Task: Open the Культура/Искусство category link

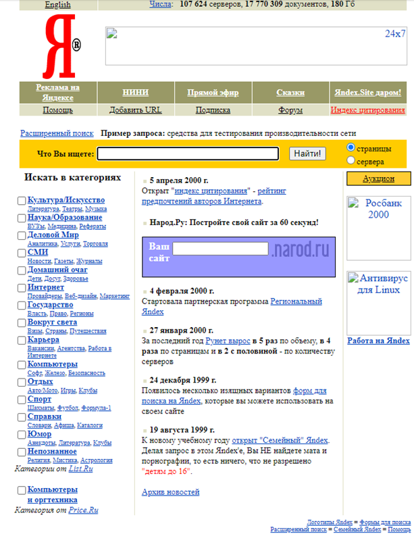Action: (66, 200)
